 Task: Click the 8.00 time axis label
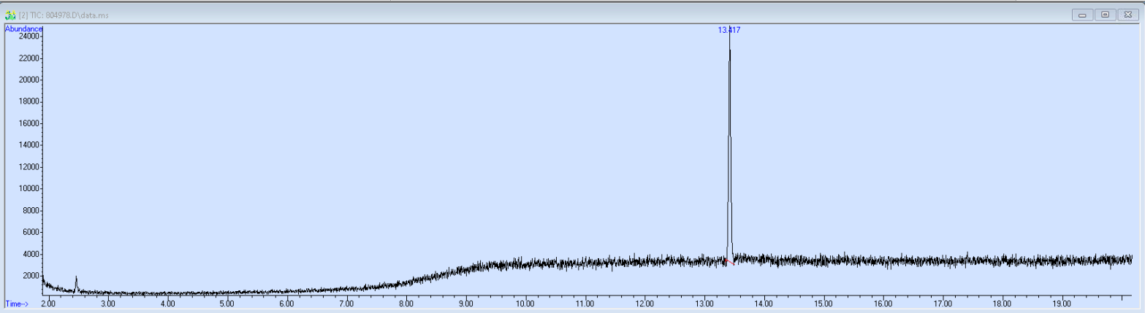(x=406, y=303)
